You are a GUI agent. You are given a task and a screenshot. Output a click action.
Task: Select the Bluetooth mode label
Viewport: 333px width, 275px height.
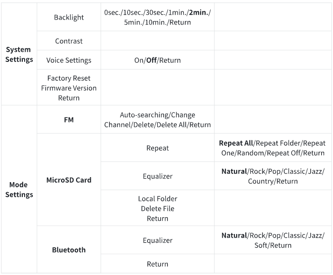[69, 250]
